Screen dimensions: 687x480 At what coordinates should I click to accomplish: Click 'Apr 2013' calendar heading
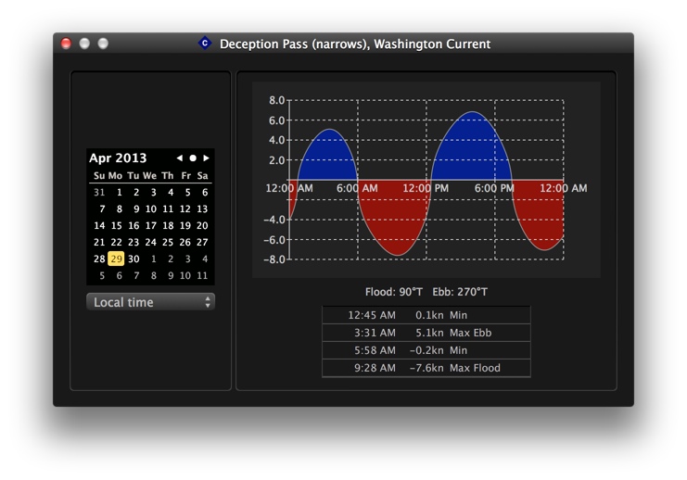[x=118, y=158]
